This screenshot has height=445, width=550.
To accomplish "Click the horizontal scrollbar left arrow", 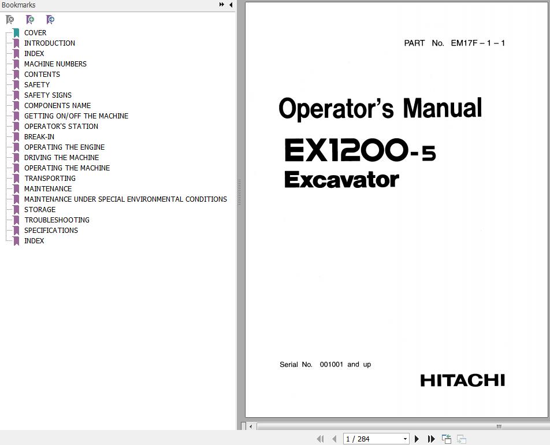I will point(251,427).
